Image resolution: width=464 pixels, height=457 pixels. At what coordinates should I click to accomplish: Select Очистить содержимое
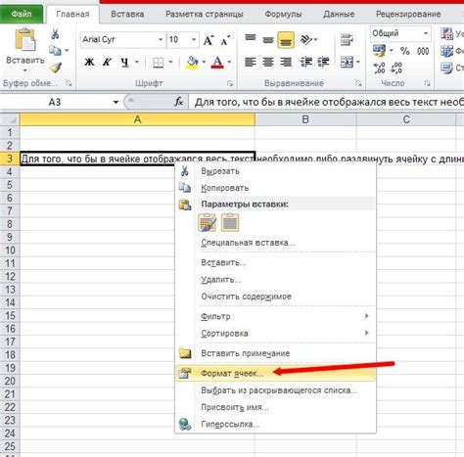click(x=275, y=297)
